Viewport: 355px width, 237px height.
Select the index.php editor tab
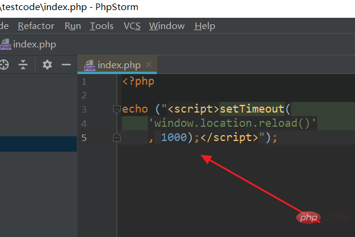pyautogui.click(x=117, y=65)
